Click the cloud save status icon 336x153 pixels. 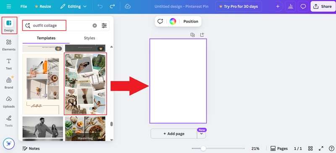[x=128, y=6]
